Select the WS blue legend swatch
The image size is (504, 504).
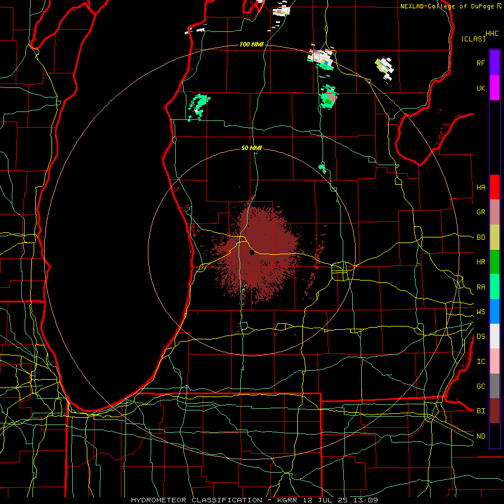(494, 311)
